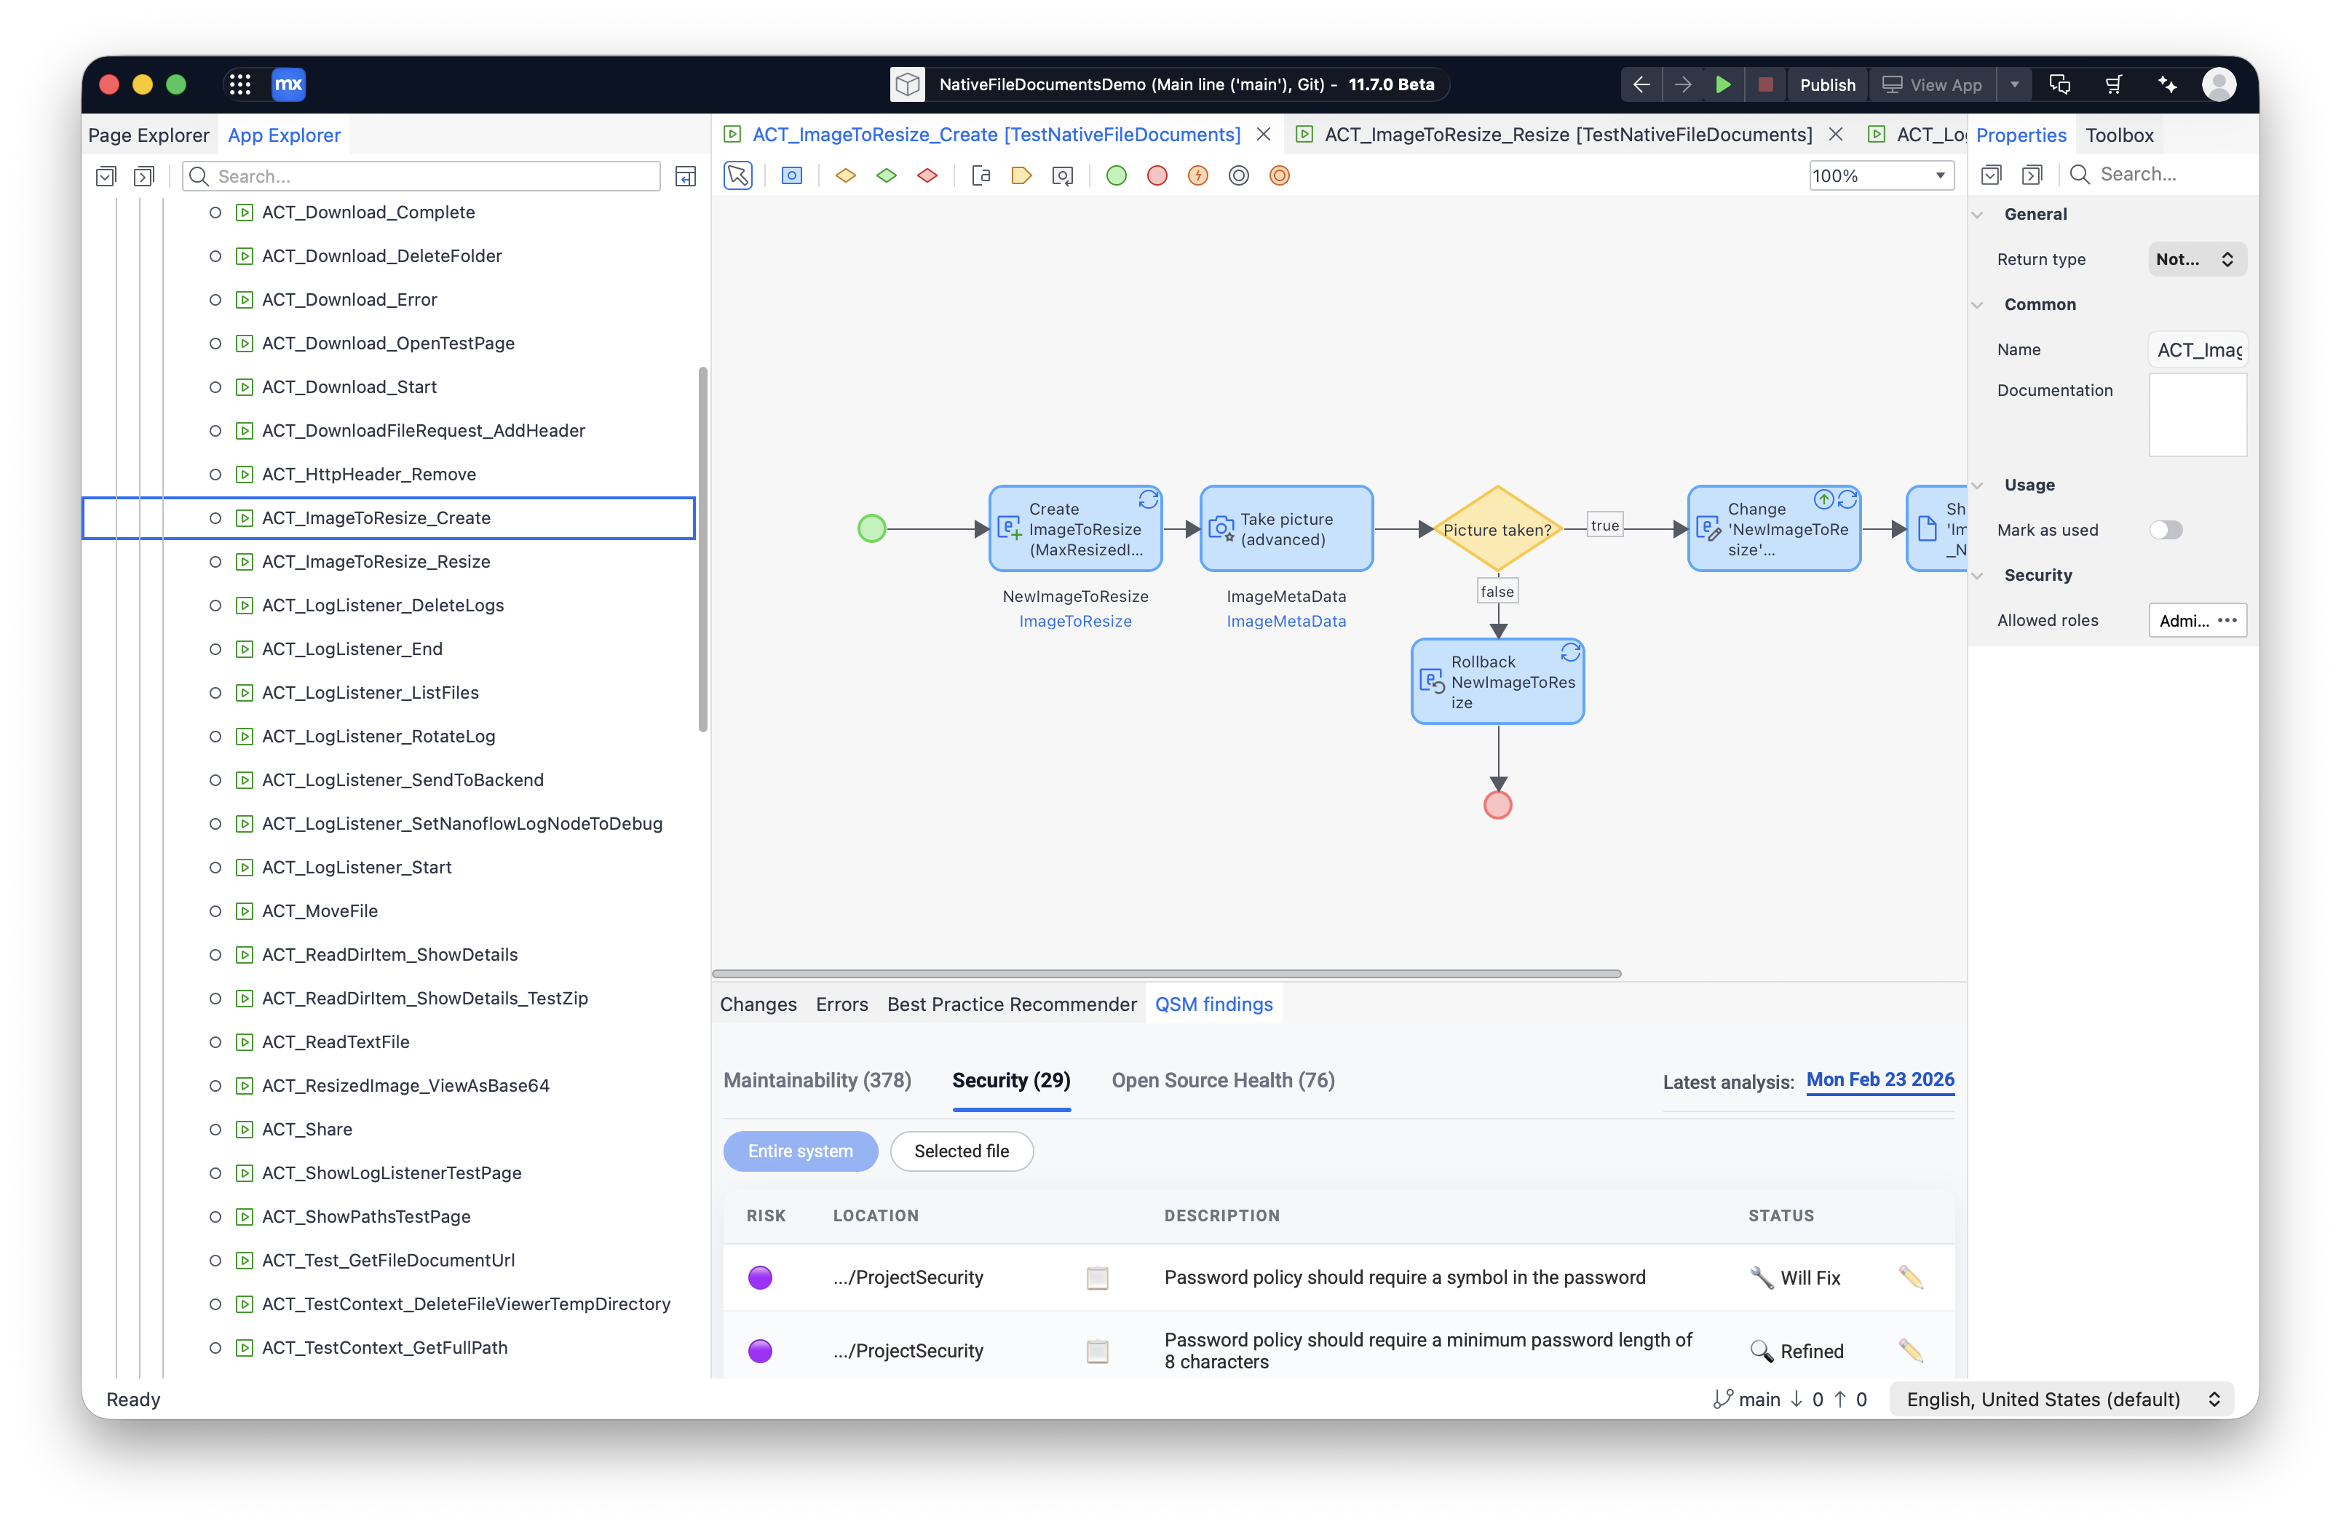Viewport: 2341px width, 1527px height.
Task: Toggle the Mark as used switch
Action: pos(2165,530)
